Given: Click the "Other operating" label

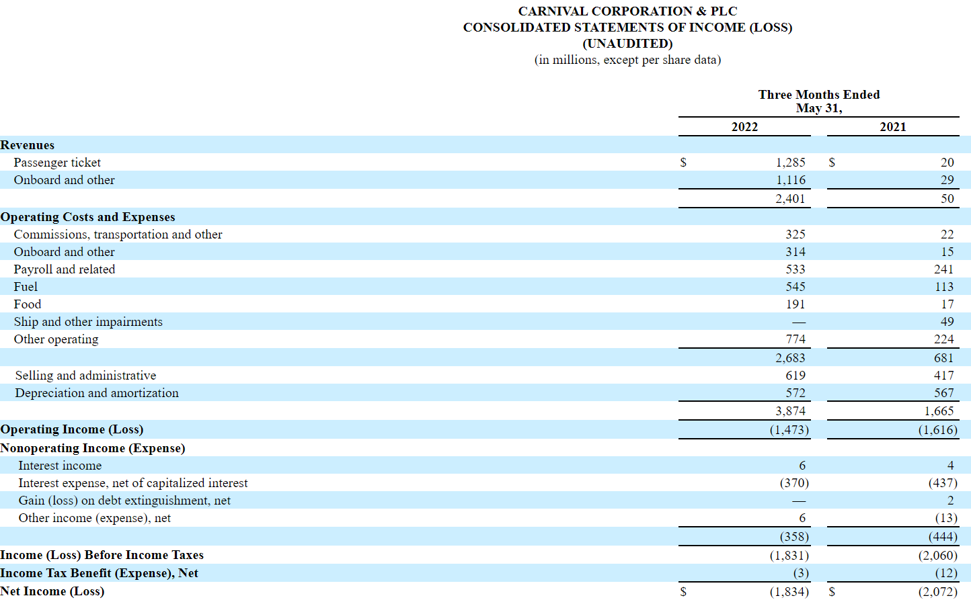Looking at the screenshot, I should click(56, 339).
